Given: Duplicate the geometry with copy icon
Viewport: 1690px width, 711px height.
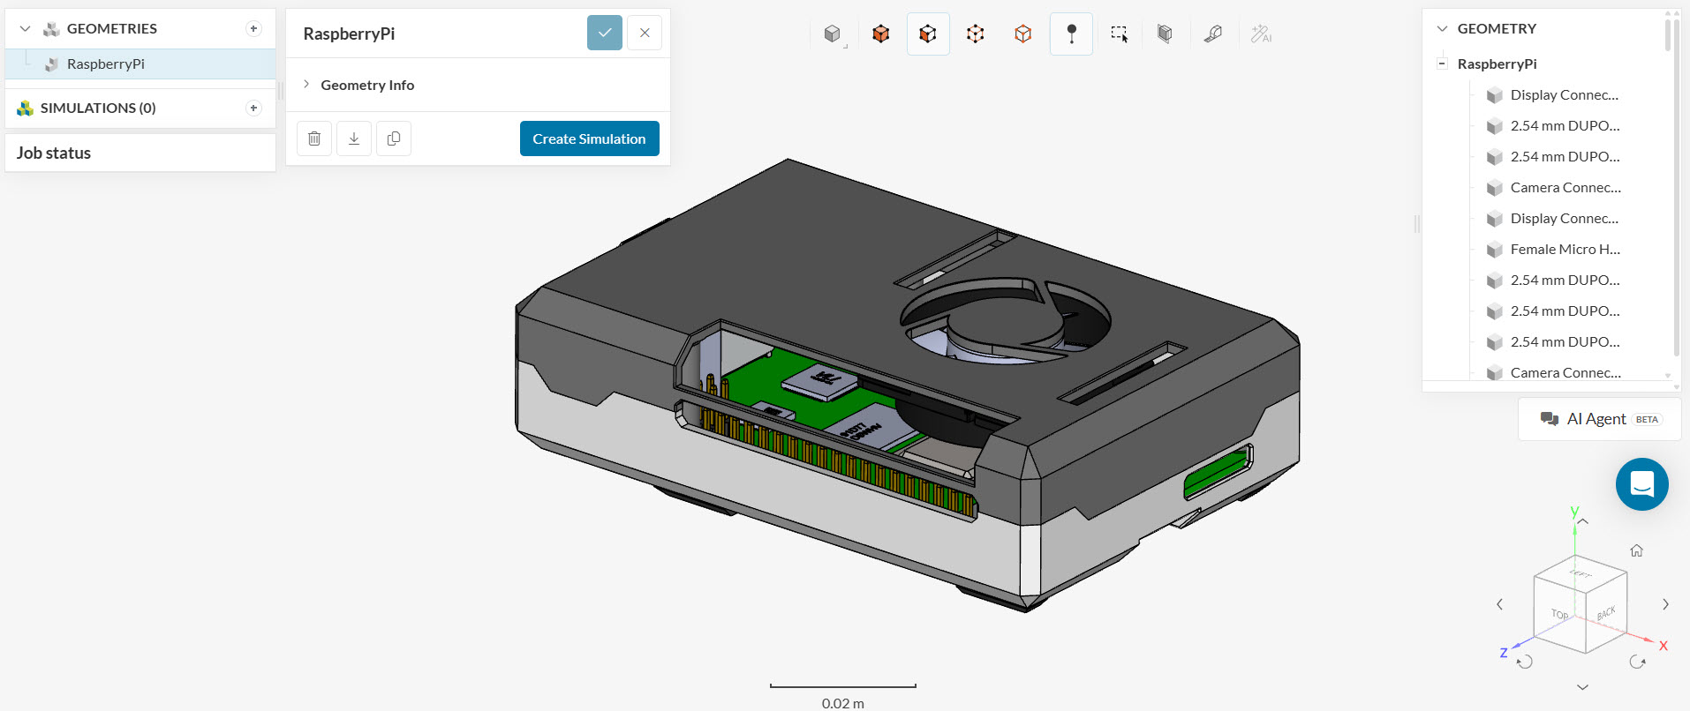Looking at the screenshot, I should point(394,138).
